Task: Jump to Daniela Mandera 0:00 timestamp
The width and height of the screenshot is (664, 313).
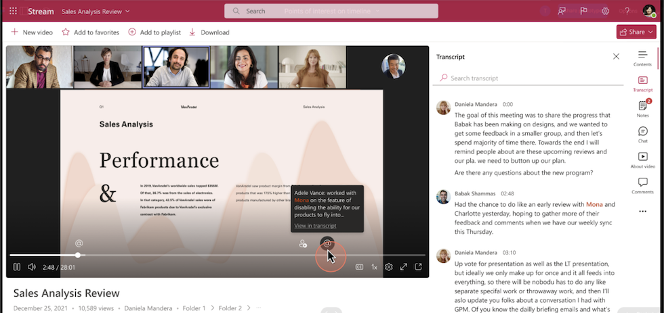Action: [507, 104]
